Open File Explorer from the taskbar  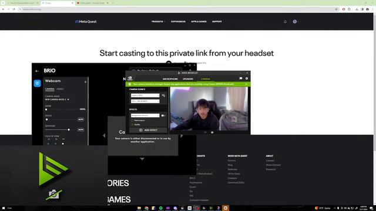tap(139, 208)
